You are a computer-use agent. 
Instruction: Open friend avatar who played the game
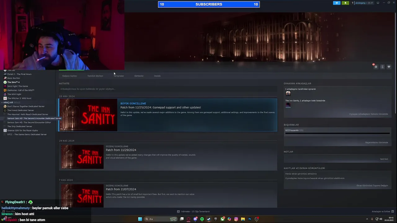pyautogui.click(x=288, y=93)
